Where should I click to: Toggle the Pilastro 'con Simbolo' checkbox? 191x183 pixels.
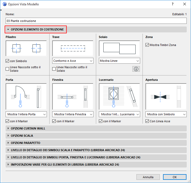[x=7, y=61]
